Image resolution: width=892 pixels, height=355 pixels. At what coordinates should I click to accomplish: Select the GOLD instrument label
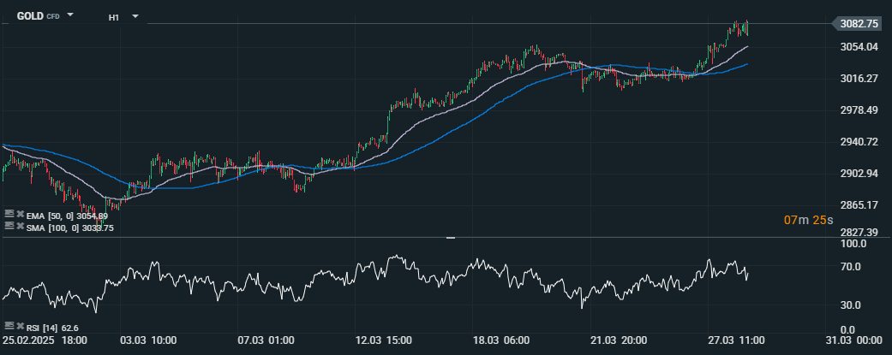pyautogui.click(x=30, y=16)
